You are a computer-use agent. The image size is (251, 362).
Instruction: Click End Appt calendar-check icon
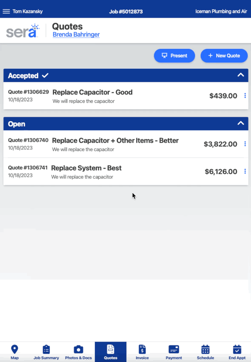(237, 349)
